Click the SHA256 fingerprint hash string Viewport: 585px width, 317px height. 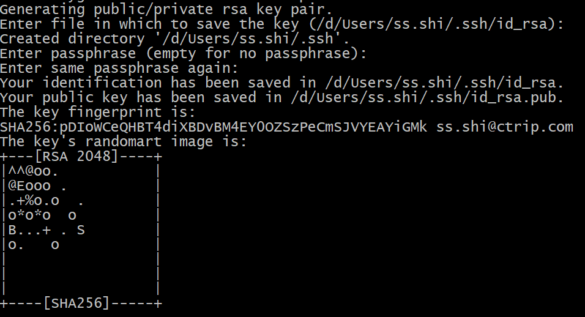(x=214, y=127)
